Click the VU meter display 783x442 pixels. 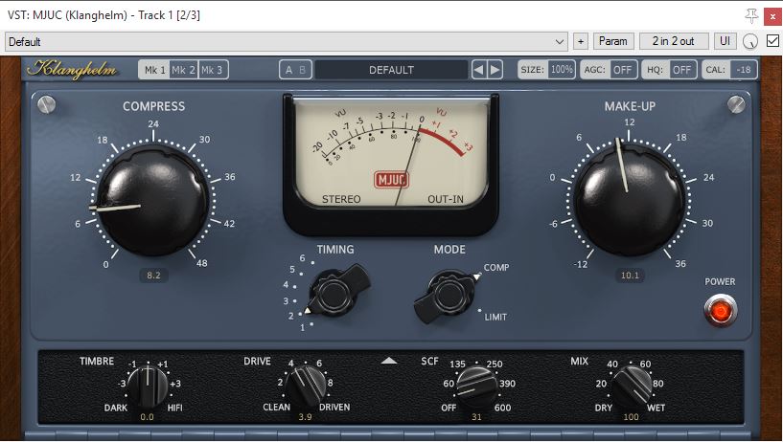[x=391, y=153]
